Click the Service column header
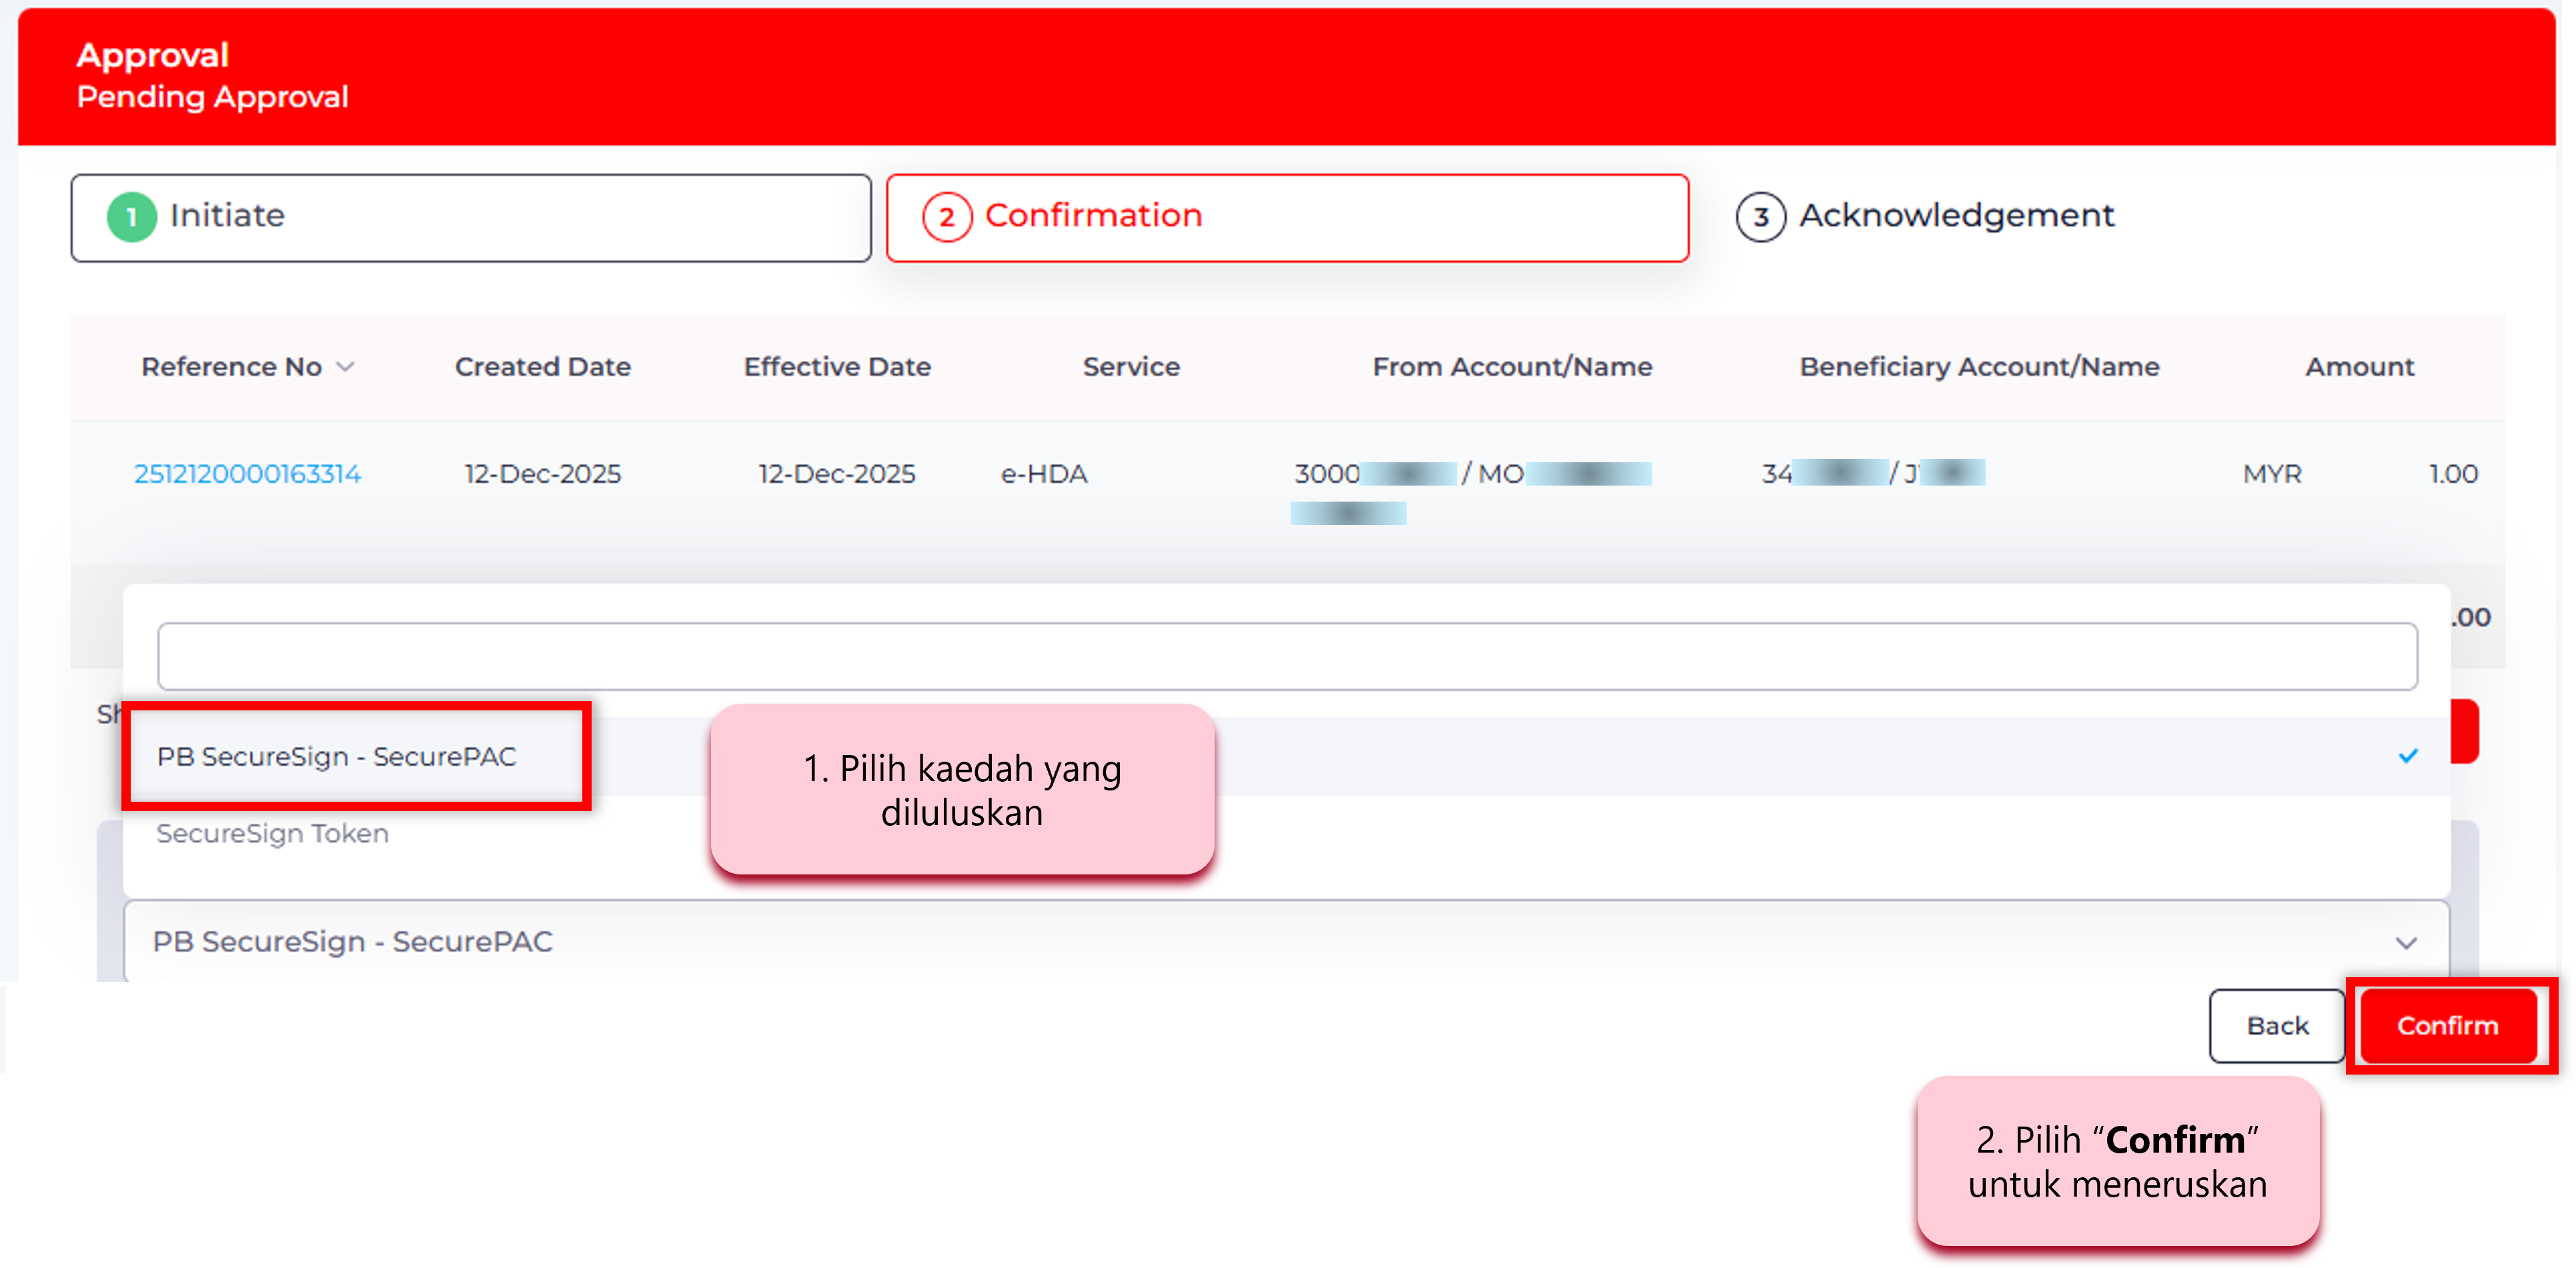Viewport: 2576px width, 1268px height. tap(1131, 367)
